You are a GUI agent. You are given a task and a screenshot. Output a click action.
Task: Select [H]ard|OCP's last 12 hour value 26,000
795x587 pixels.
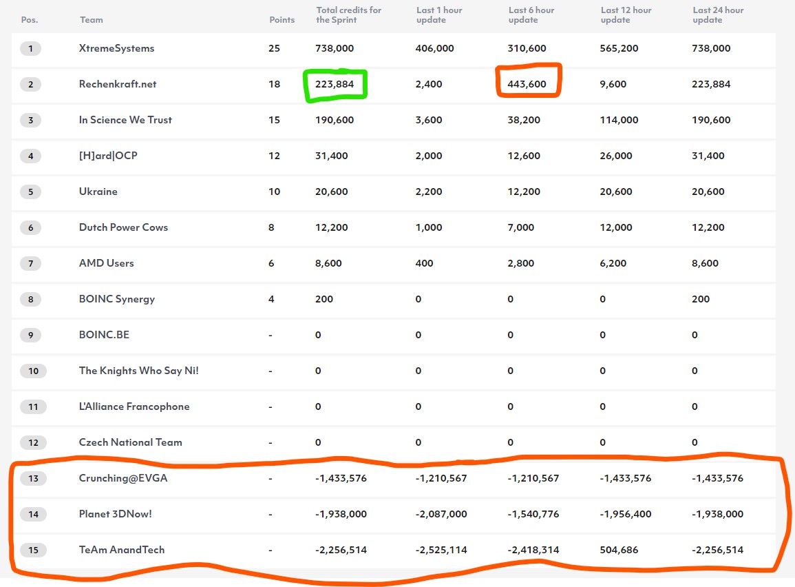click(616, 156)
